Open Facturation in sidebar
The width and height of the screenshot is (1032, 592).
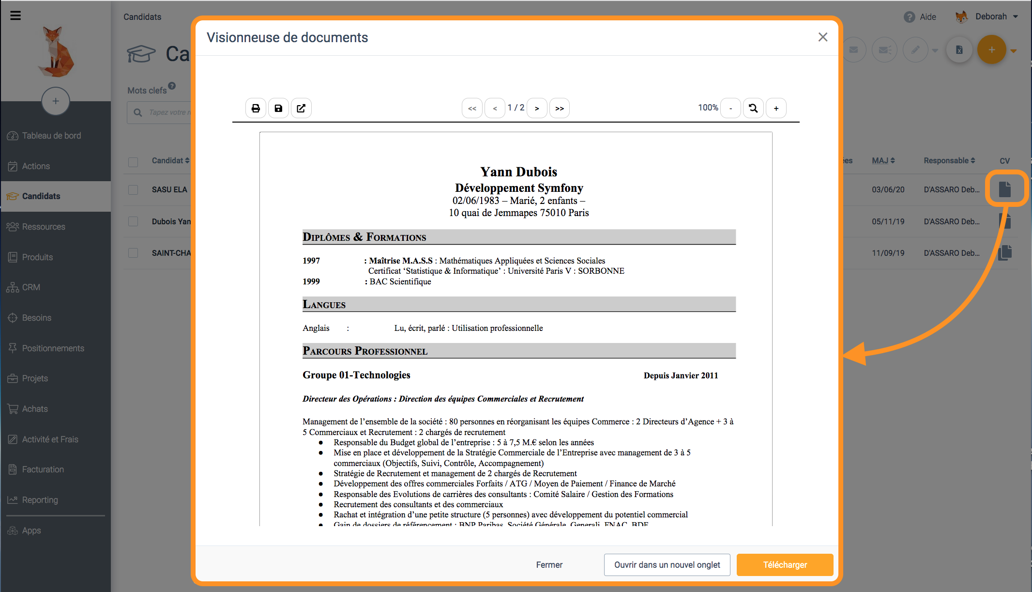click(56, 469)
